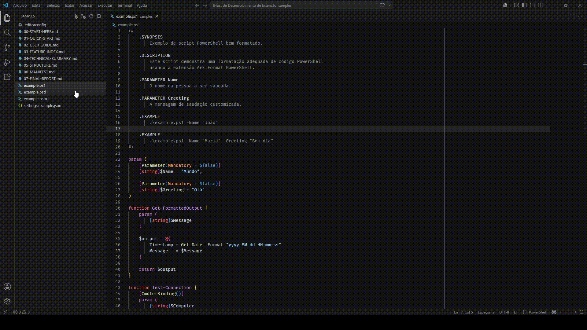Open the Copilot status icon in status bar
The height and width of the screenshot is (330, 587).
tap(554, 312)
